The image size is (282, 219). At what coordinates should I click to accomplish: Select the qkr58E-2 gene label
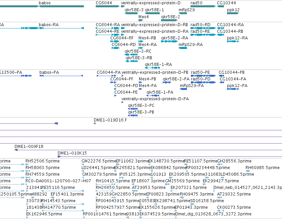171,17
